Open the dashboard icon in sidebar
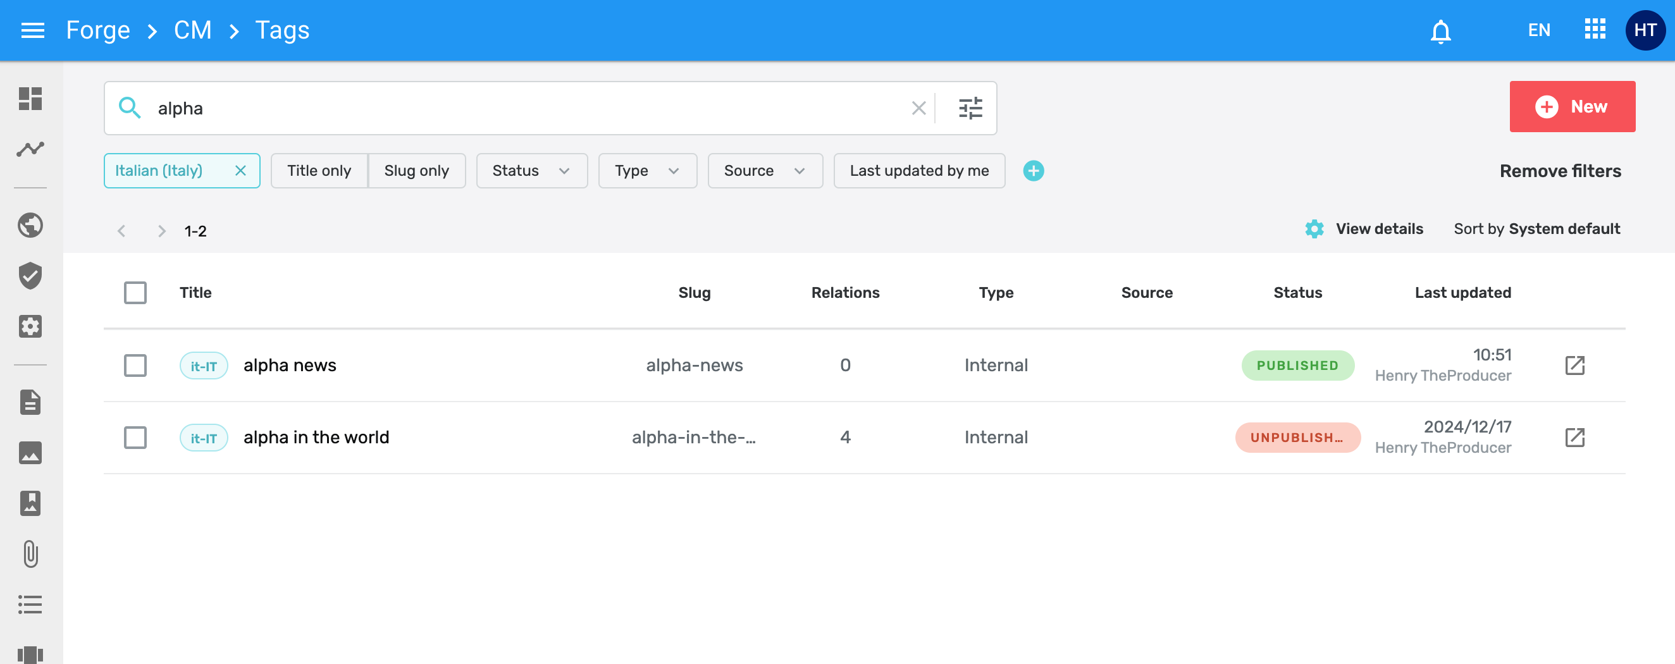 click(x=30, y=99)
